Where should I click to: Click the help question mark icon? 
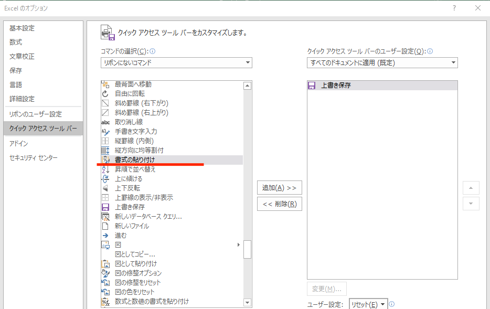[454, 8]
